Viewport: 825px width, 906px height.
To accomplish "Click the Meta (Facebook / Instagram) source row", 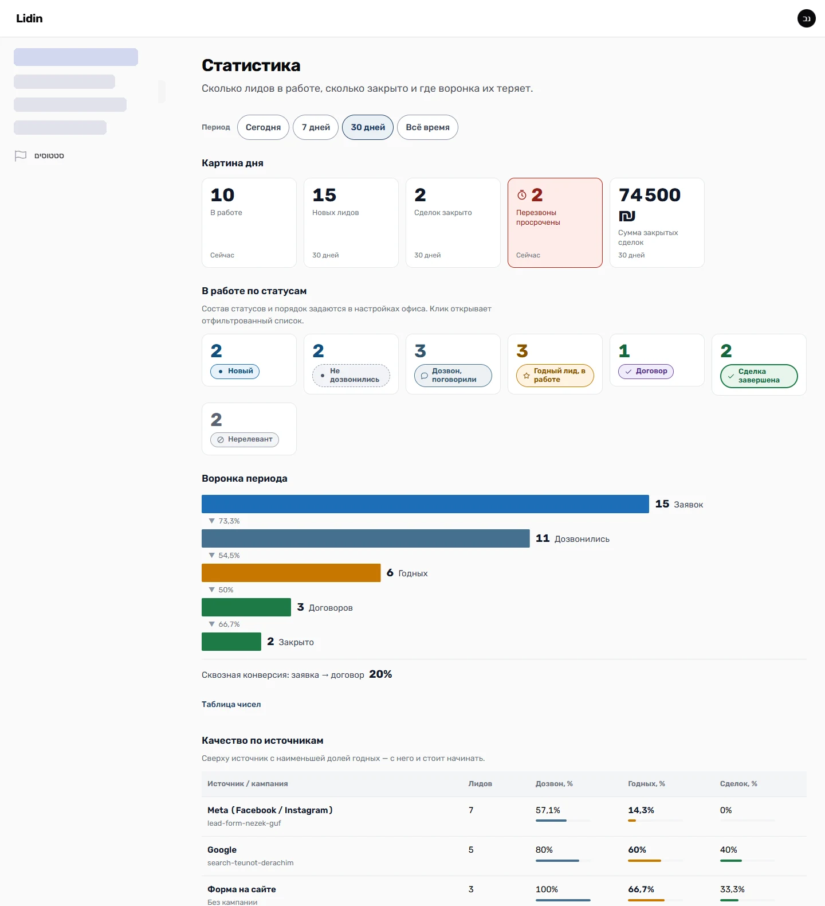I will pyautogui.click(x=504, y=817).
